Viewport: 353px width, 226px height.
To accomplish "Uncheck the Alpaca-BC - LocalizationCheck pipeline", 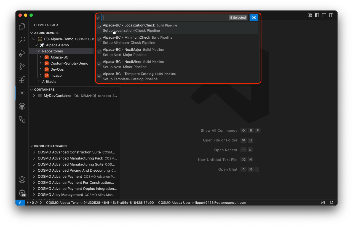I will 99,27.
